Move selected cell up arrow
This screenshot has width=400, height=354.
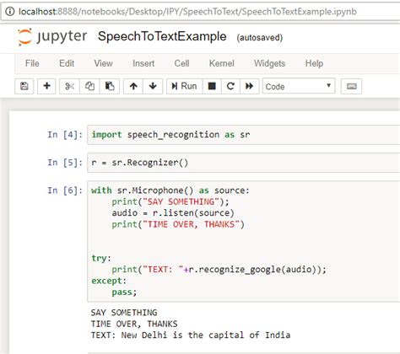(133, 86)
